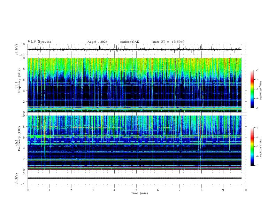Image resolution: width=276 pixels, height=213 pixels.
Task: Click the ch.3(V) axis label
Action: click(17, 179)
